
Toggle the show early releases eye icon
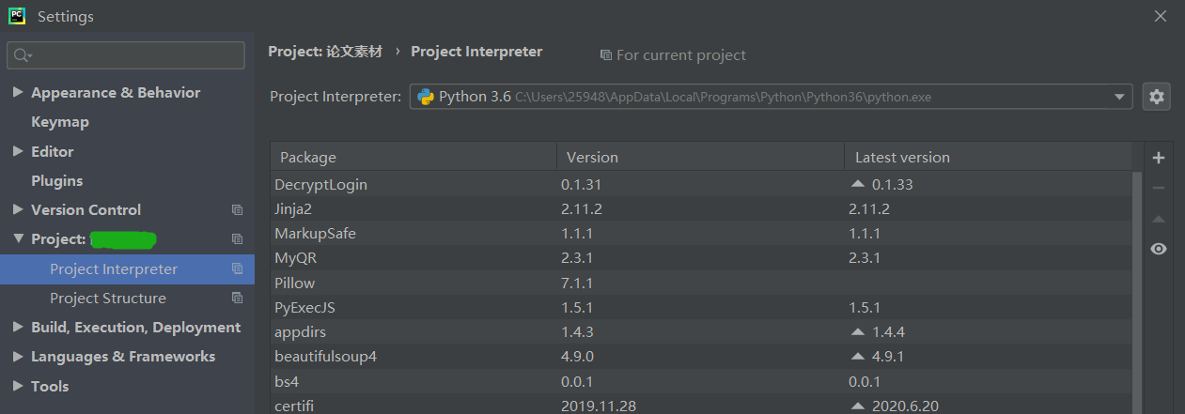[x=1158, y=249]
